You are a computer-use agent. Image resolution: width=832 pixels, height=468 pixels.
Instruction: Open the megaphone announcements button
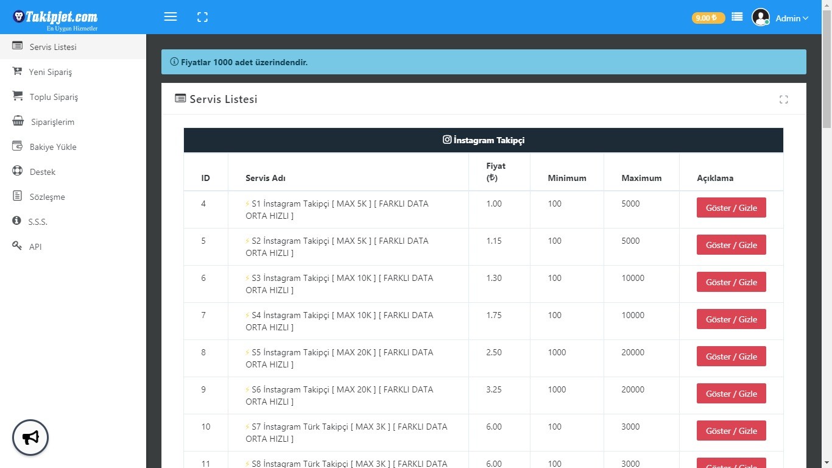coord(30,438)
